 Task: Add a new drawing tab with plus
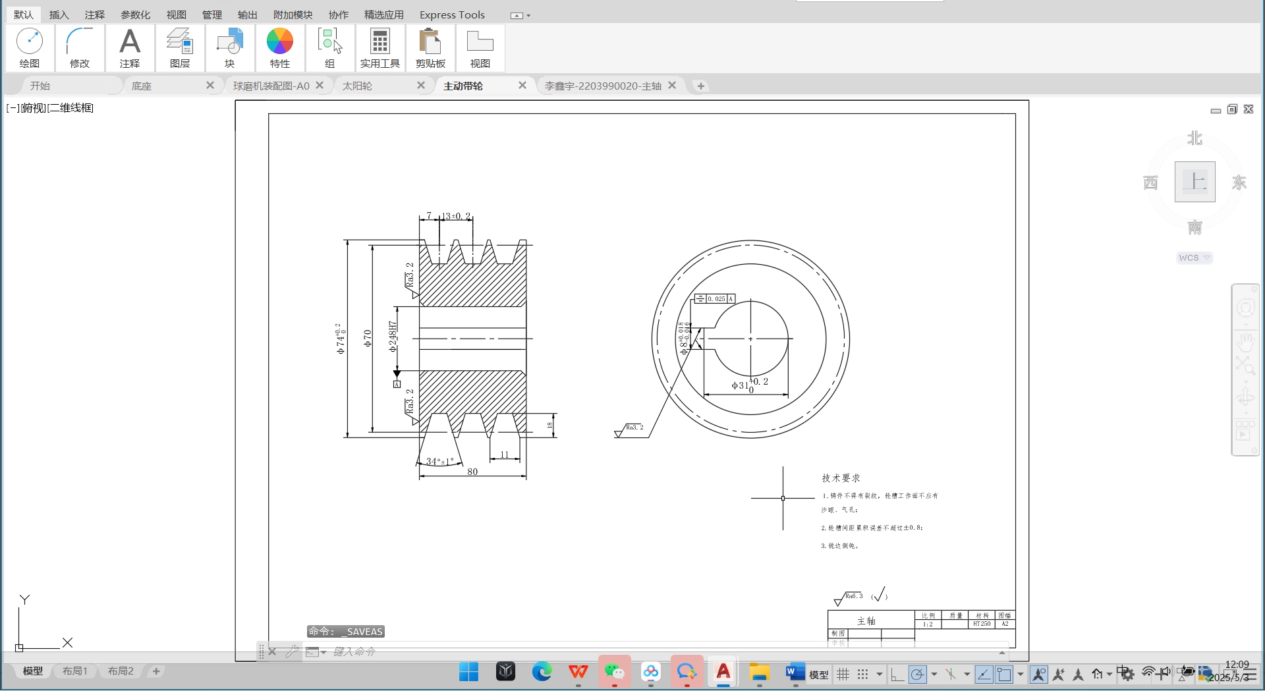coord(701,86)
